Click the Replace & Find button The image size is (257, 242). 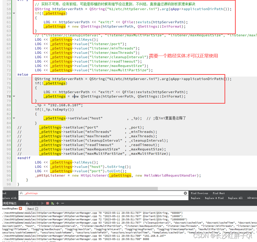click(x=214, y=198)
